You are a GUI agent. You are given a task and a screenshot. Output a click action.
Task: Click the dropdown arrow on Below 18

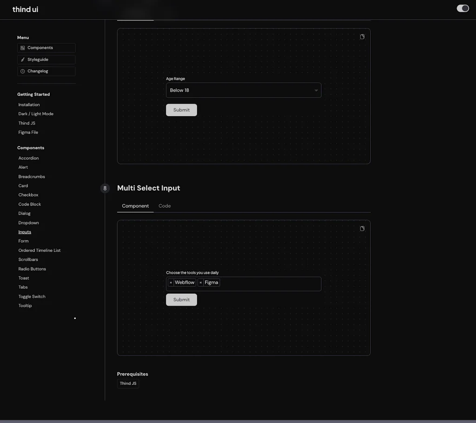pos(316,90)
